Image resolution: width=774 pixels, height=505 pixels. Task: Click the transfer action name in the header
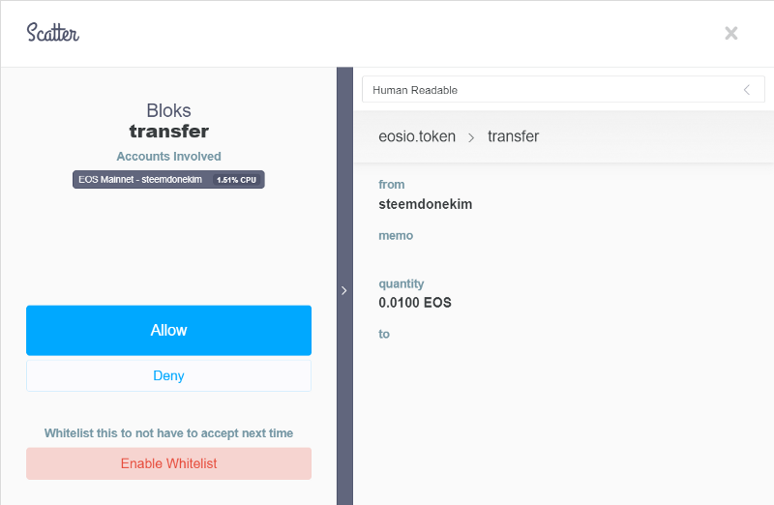[x=514, y=136]
